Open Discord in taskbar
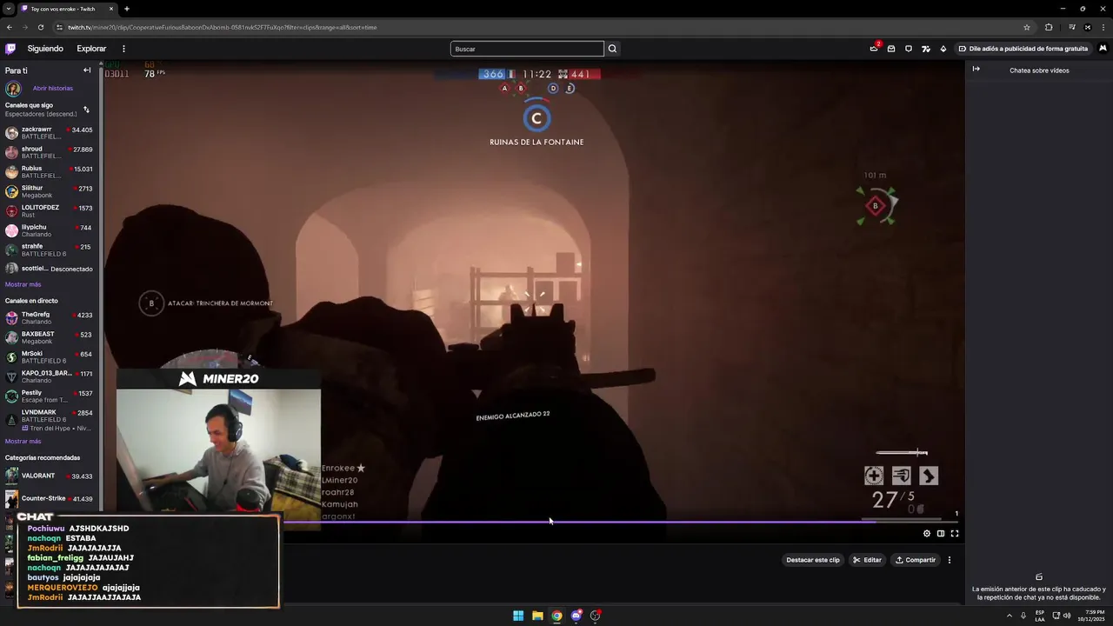 tap(576, 616)
